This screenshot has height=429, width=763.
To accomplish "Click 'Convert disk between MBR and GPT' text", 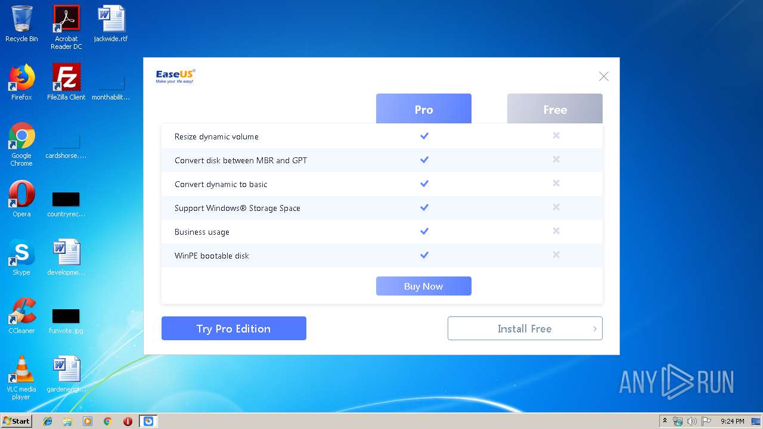I will (x=241, y=160).
